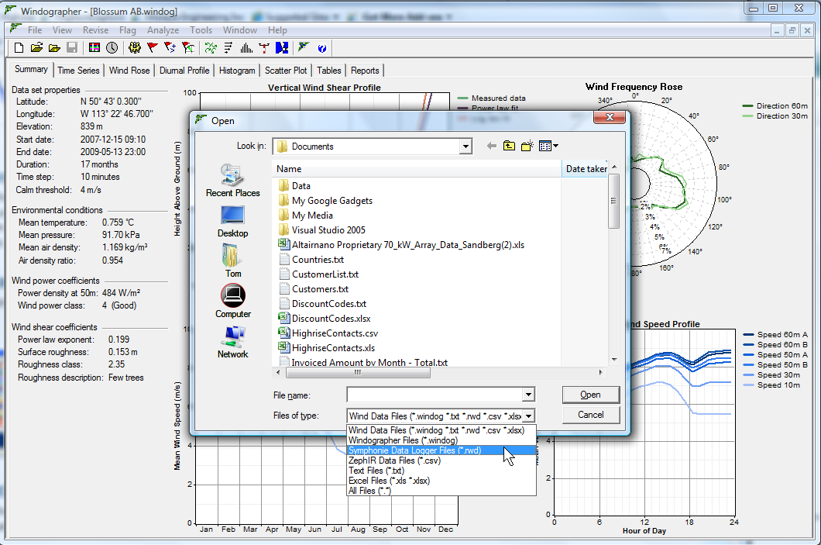Select the My Google Gadgets folder
This screenshot has width=821, height=545.
pos(325,201)
